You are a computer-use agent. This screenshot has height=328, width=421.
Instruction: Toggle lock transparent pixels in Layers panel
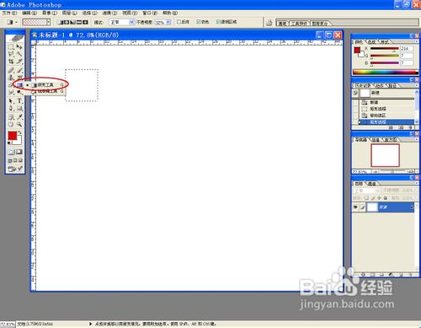coord(366,198)
